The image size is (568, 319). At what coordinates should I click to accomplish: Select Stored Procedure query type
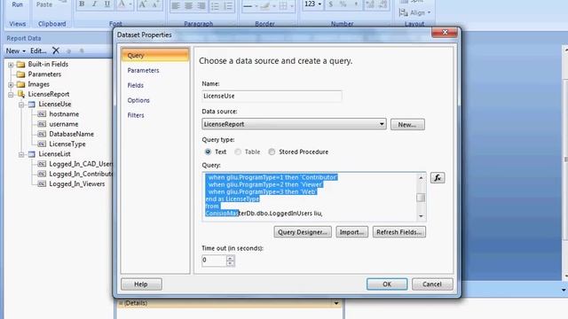(272, 152)
